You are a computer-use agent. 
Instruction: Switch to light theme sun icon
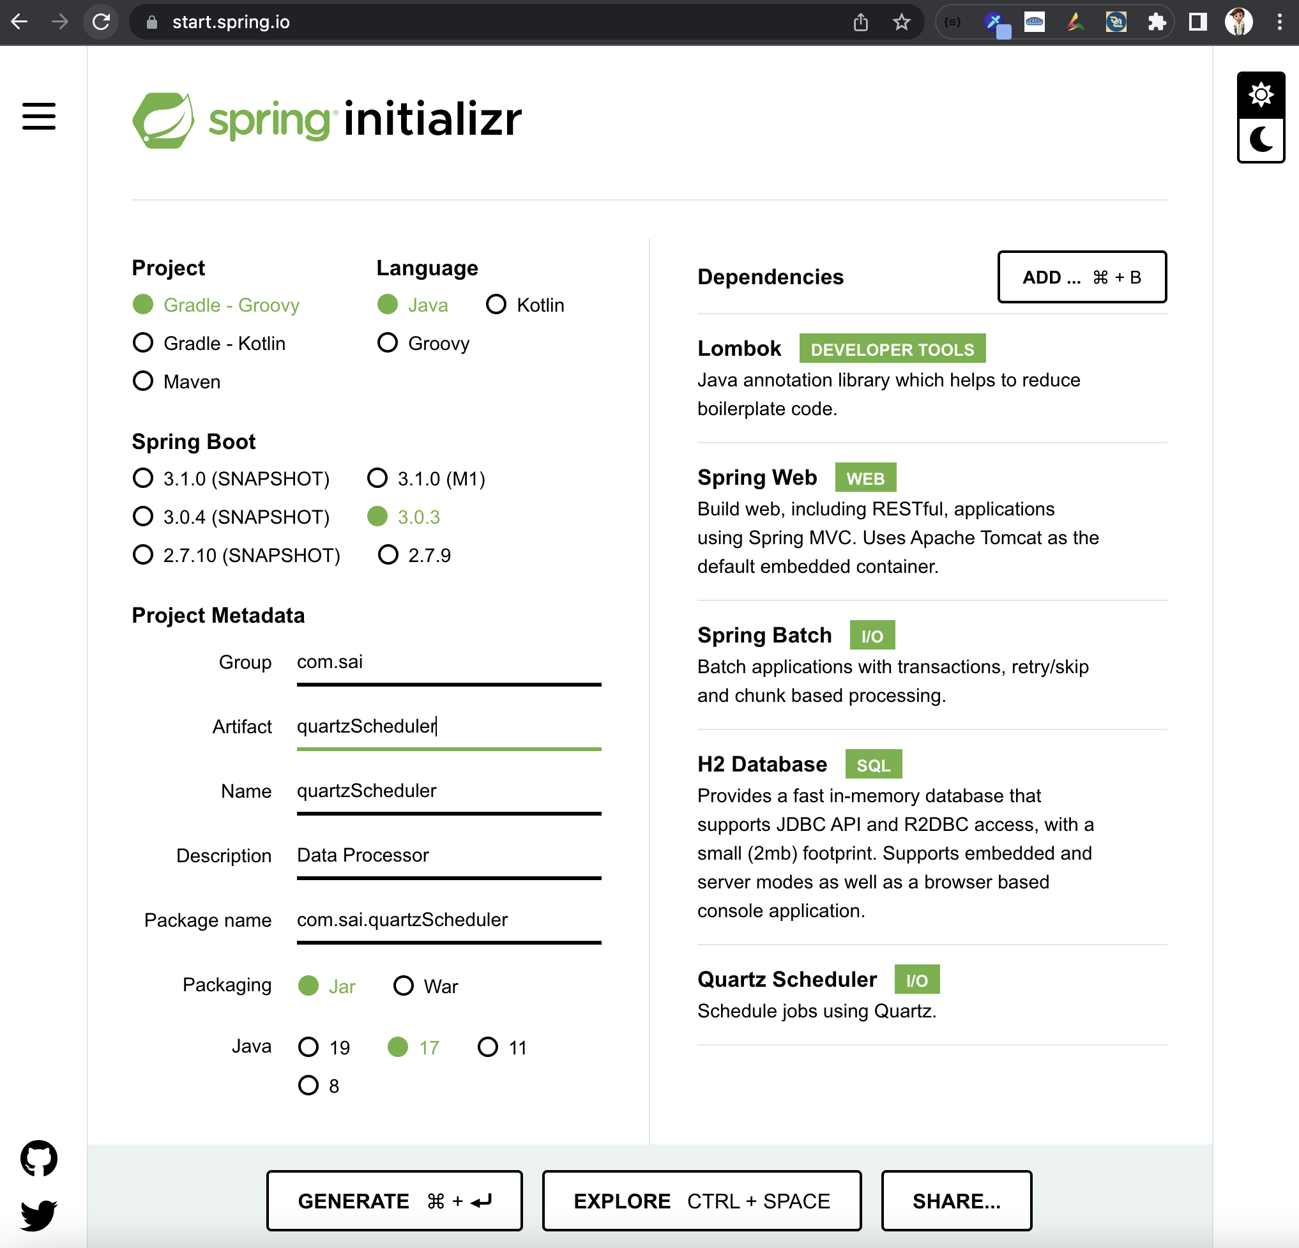click(1261, 95)
